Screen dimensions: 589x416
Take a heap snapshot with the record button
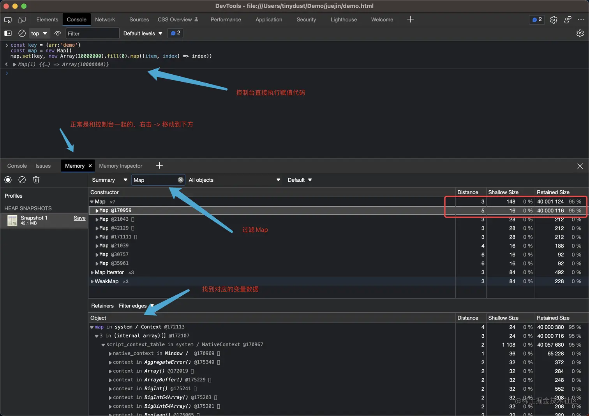(x=8, y=180)
